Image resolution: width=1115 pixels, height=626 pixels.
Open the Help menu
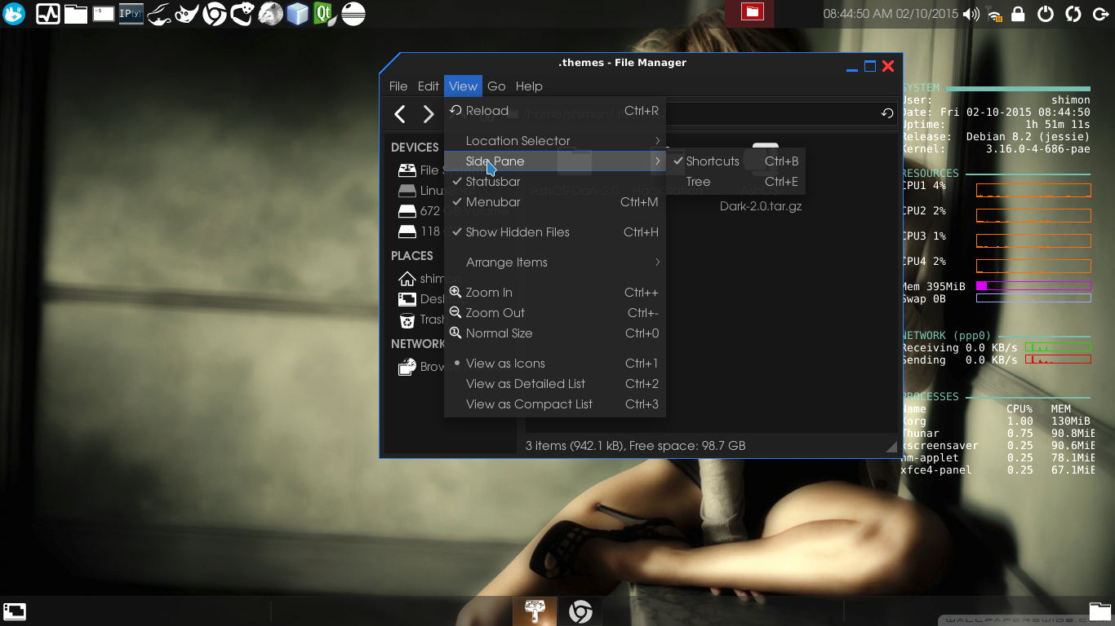point(529,86)
